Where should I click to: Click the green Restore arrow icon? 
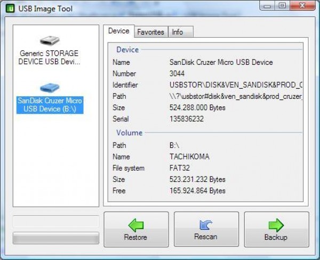tap(136, 225)
